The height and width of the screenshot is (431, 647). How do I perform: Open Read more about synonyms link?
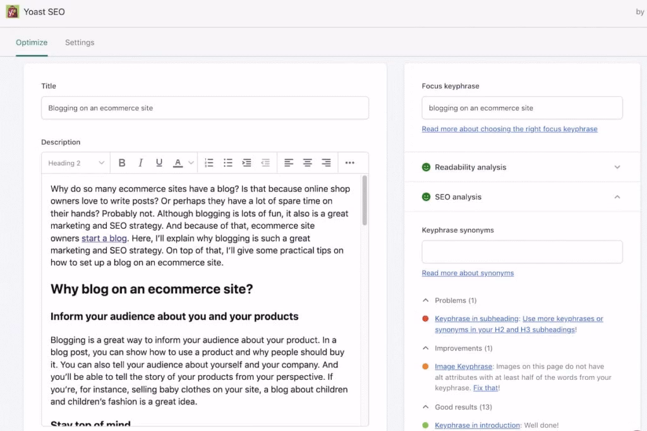468,272
